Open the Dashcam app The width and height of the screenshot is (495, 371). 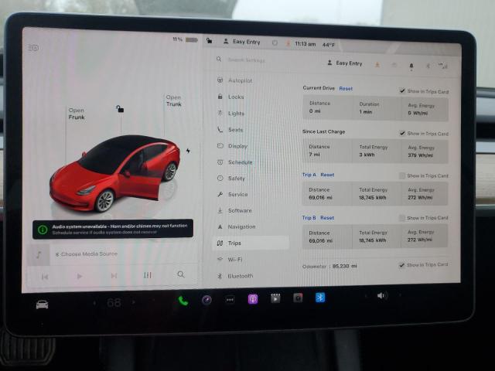point(298,298)
